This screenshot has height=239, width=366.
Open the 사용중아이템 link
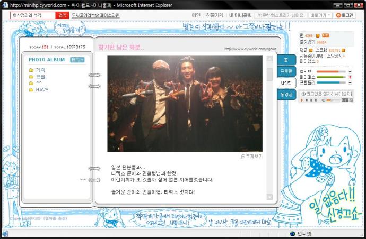(x=311, y=56)
